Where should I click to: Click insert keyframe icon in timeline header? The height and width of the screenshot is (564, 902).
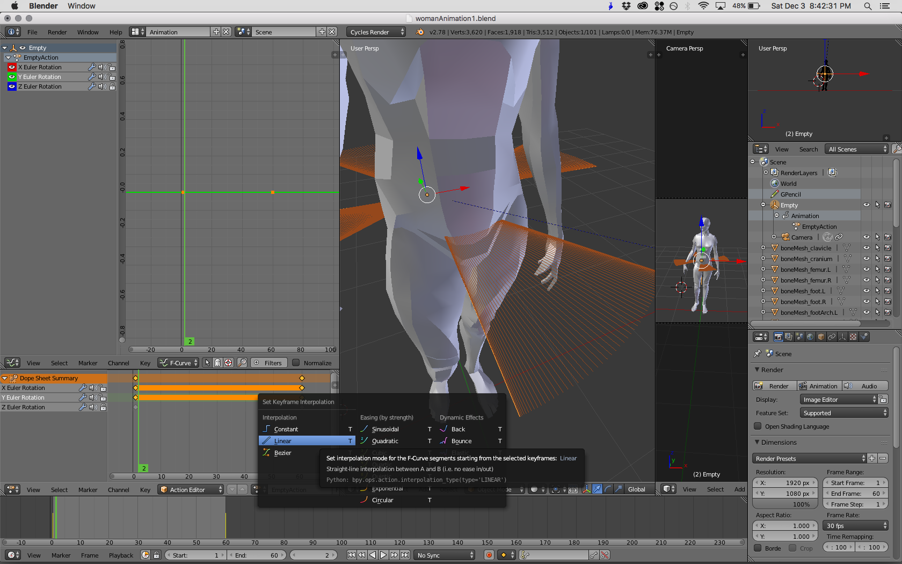click(594, 555)
